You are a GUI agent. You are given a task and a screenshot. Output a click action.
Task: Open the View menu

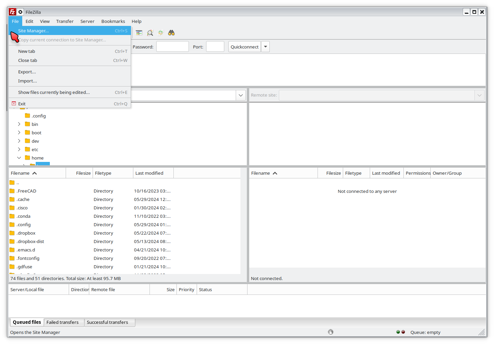click(x=45, y=21)
